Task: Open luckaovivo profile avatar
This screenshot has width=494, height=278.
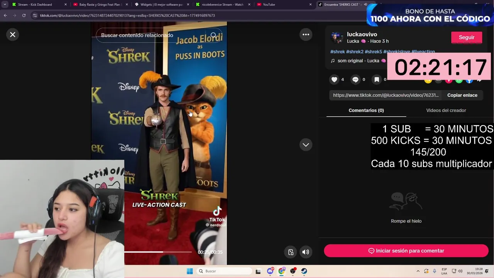Action: coord(337,37)
